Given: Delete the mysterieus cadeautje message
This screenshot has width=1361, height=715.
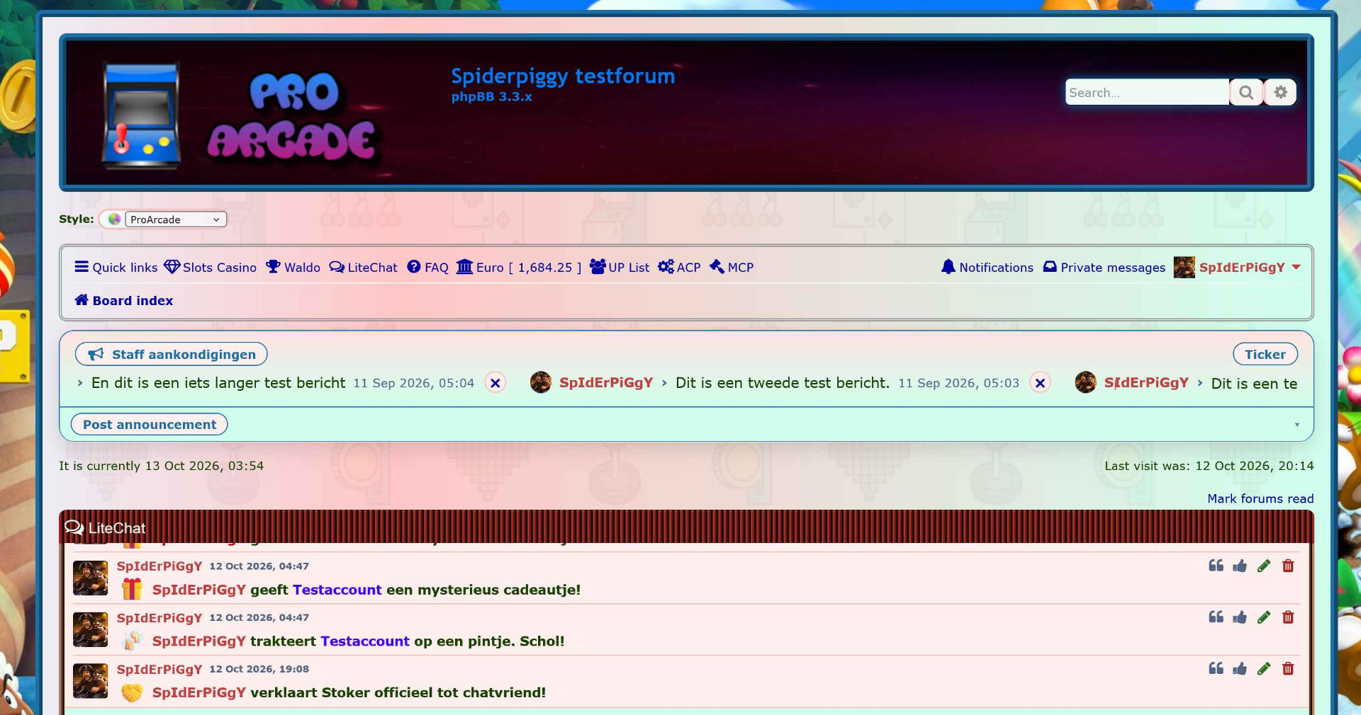Looking at the screenshot, I should pyautogui.click(x=1288, y=566).
